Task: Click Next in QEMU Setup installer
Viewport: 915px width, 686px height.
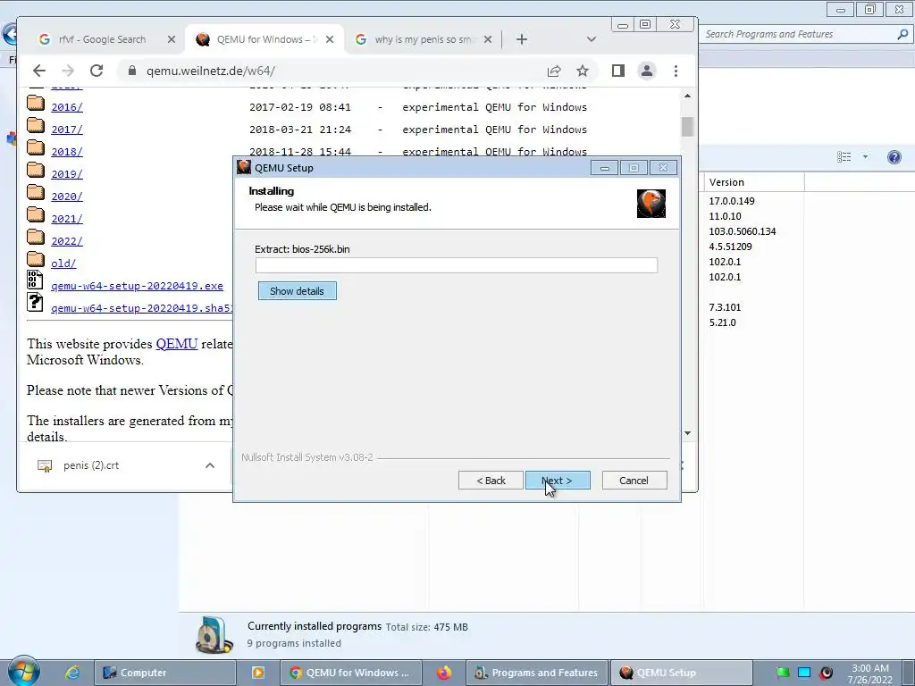Action: (x=558, y=481)
